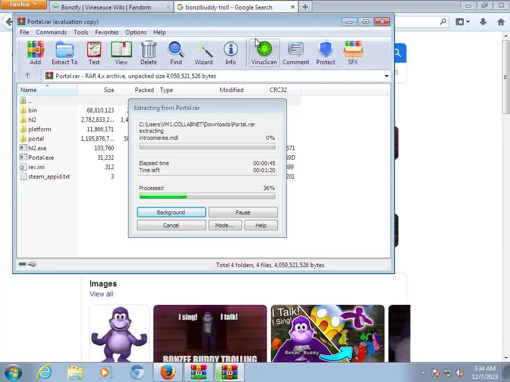Click Firefox home icon
The image size is (510, 382).
[x=501, y=22]
